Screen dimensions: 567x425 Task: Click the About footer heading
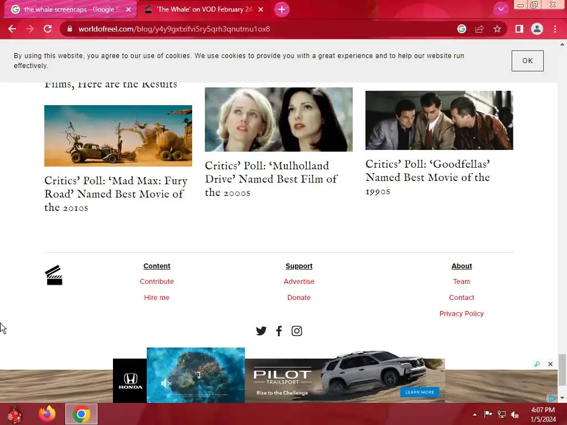tap(461, 266)
